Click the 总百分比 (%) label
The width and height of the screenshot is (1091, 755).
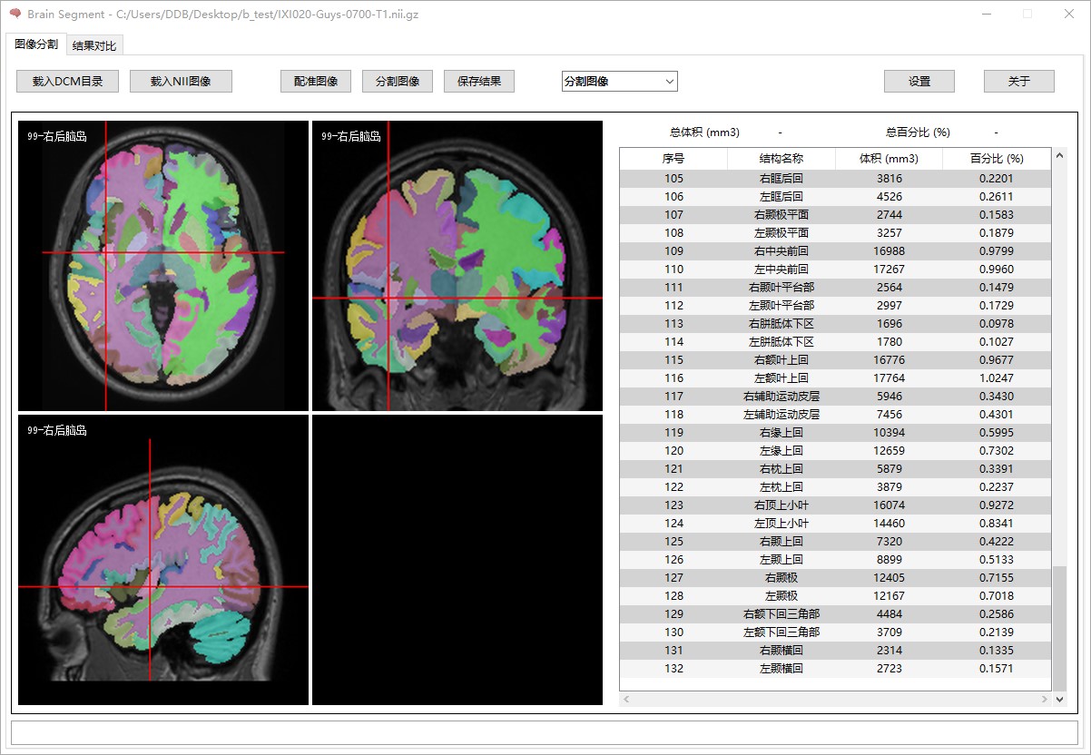pyautogui.click(x=918, y=132)
